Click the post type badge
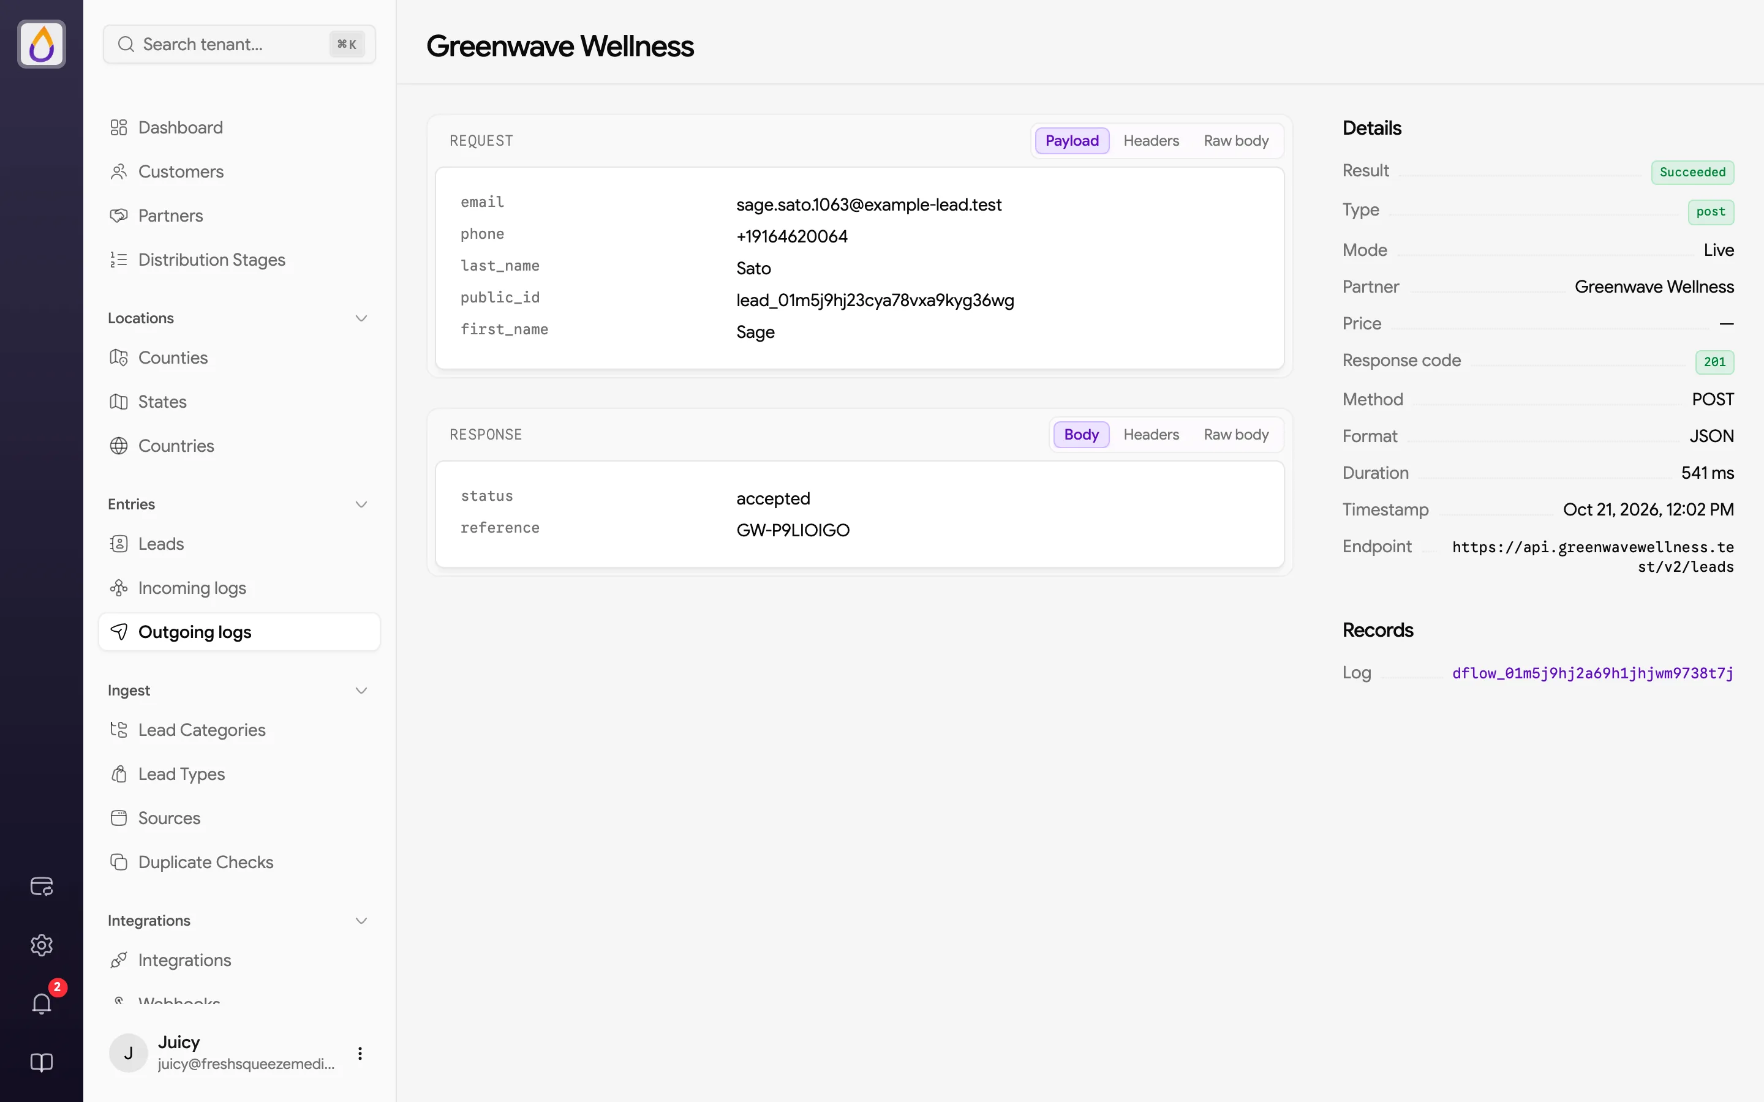The width and height of the screenshot is (1764, 1102). (x=1711, y=211)
